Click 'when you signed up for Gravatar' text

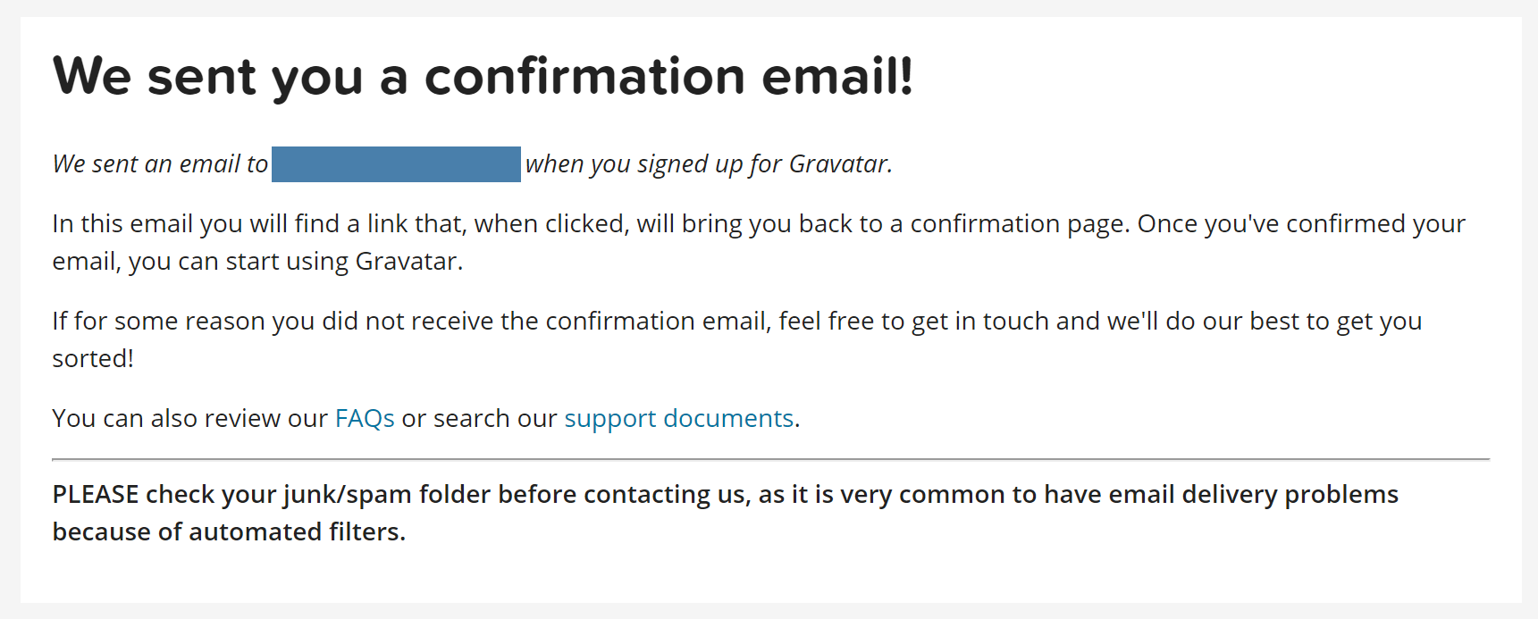point(708,164)
